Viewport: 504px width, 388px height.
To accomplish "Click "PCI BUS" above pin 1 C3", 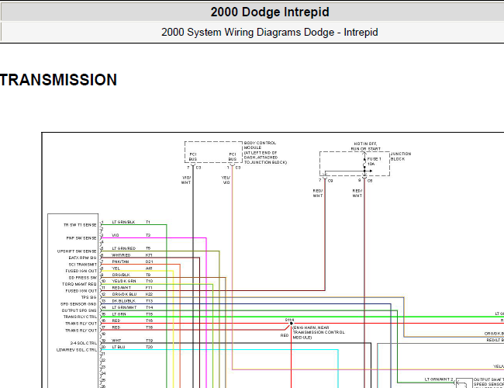I will pyautogui.click(x=233, y=157).
